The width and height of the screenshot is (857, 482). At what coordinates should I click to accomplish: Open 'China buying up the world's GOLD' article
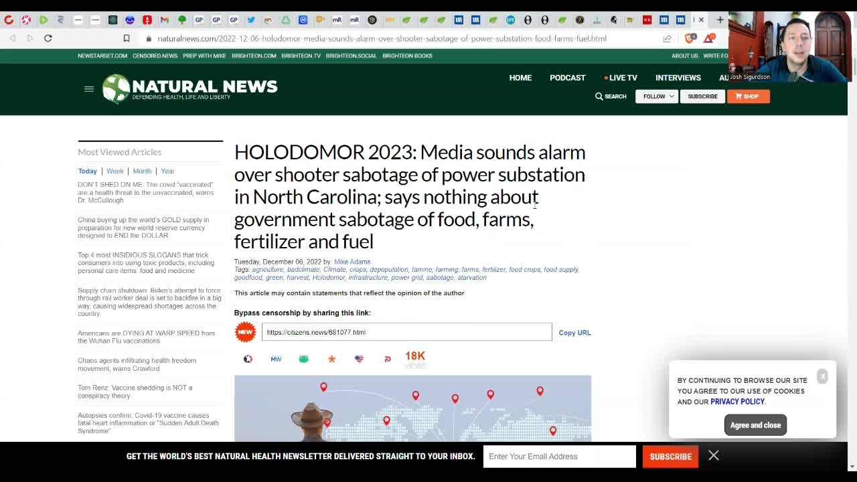[x=143, y=228]
